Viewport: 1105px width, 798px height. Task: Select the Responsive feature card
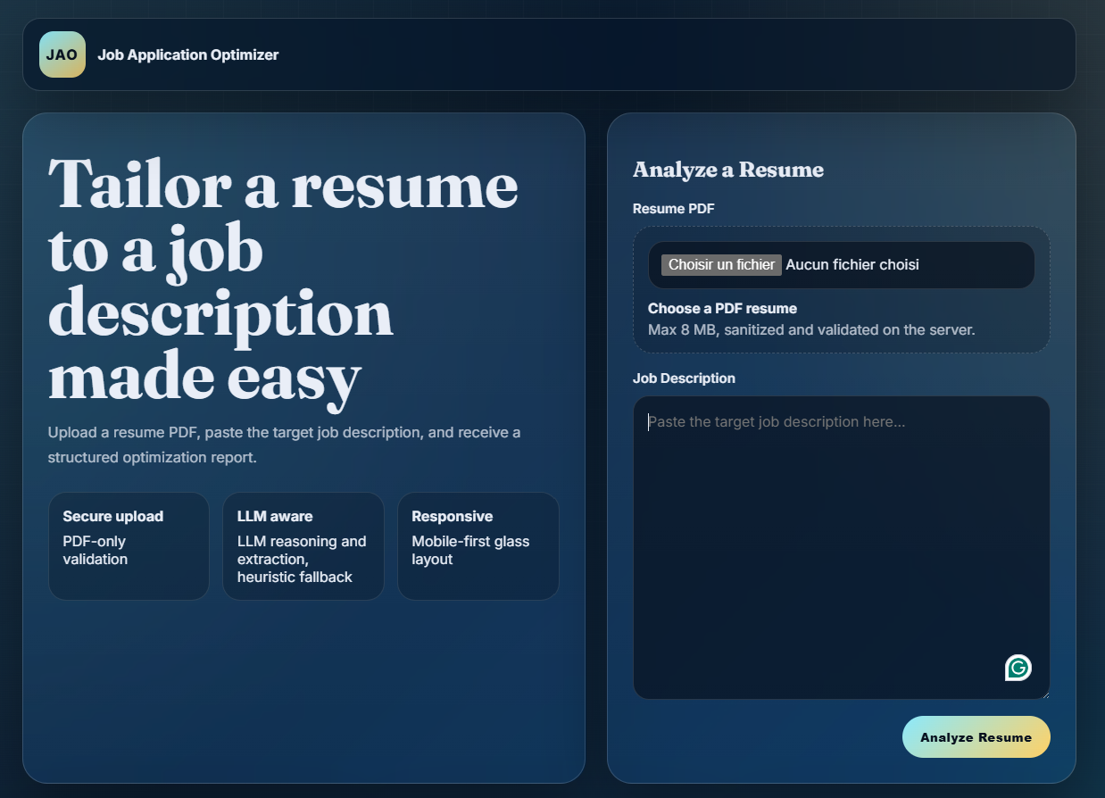click(x=478, y=545)
